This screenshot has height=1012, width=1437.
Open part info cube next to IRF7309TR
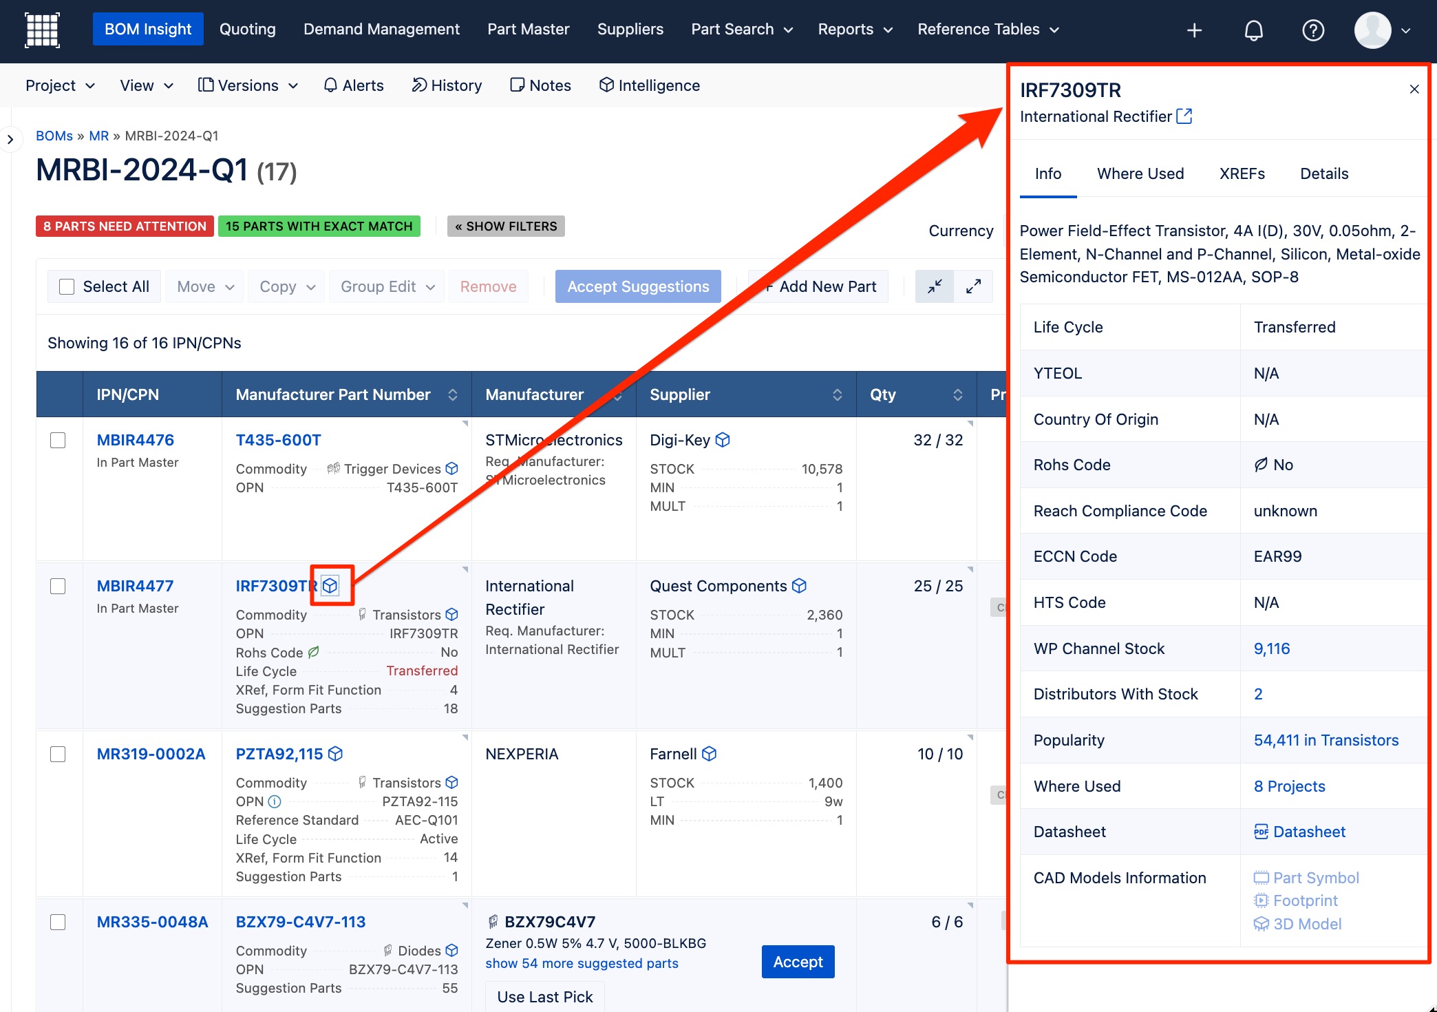tap(330, 586)
